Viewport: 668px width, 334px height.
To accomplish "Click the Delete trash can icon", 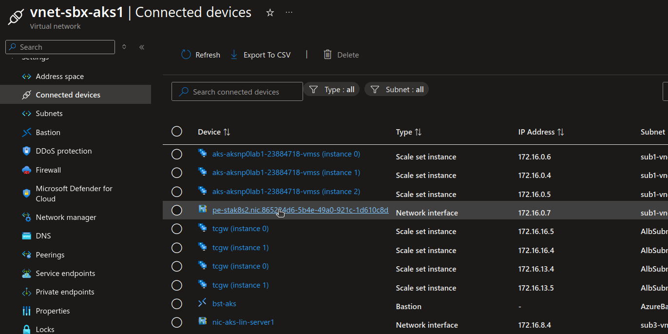I will click(328, 55).
